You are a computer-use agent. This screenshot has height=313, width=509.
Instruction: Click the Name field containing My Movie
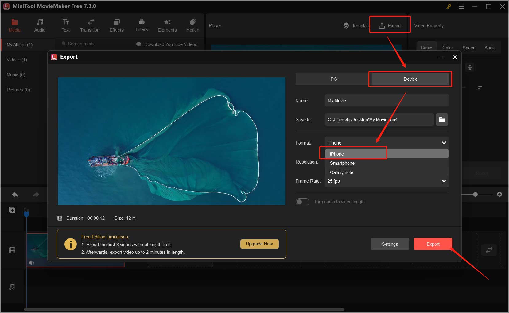387,100
